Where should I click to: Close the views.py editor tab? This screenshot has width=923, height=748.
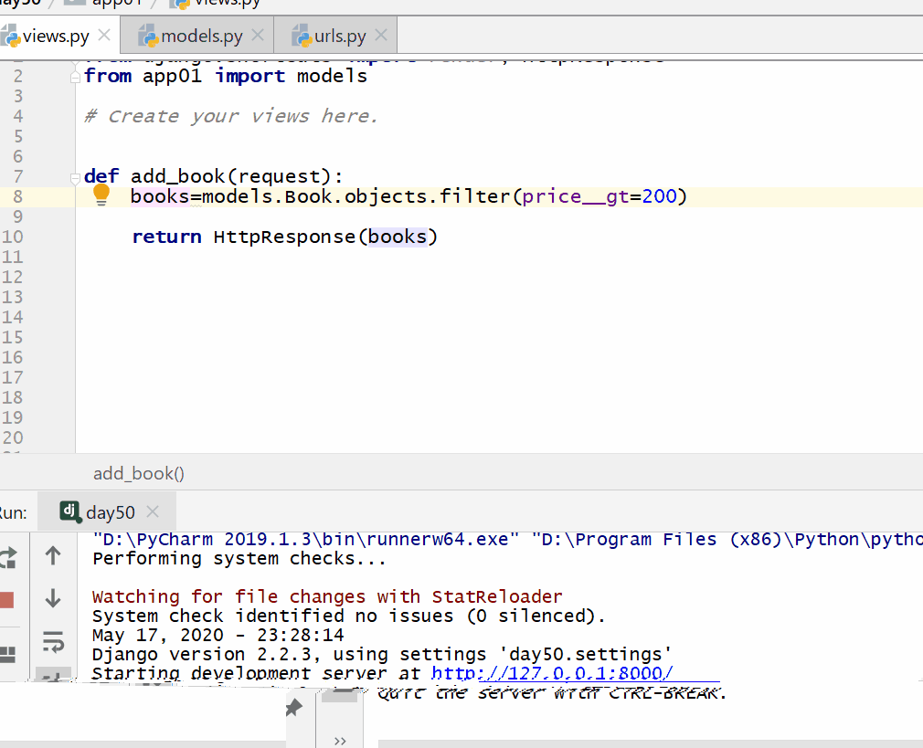click(104, 36)
